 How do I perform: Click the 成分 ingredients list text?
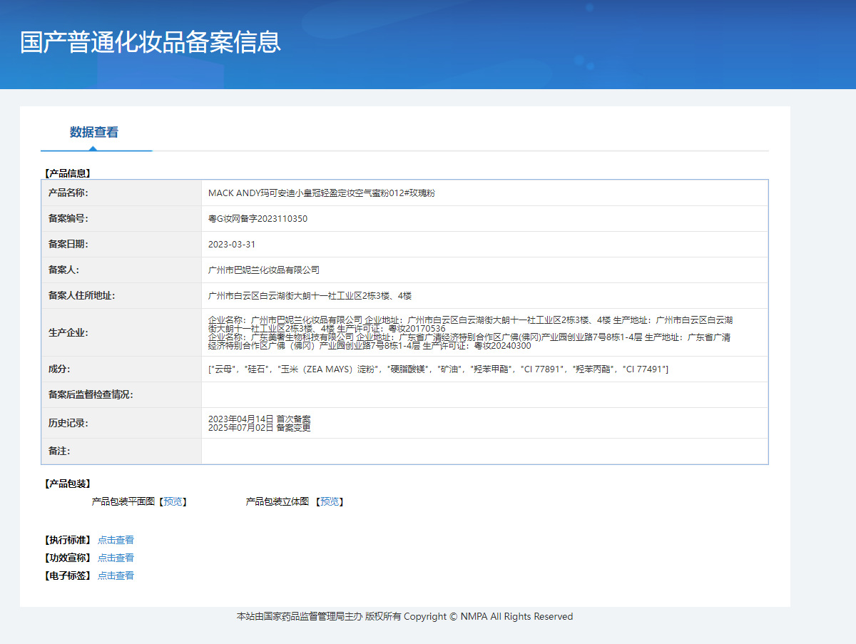[437, 369]
